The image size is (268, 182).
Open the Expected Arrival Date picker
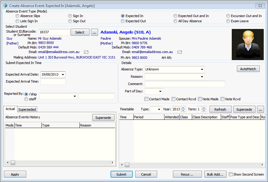(63, 75)
